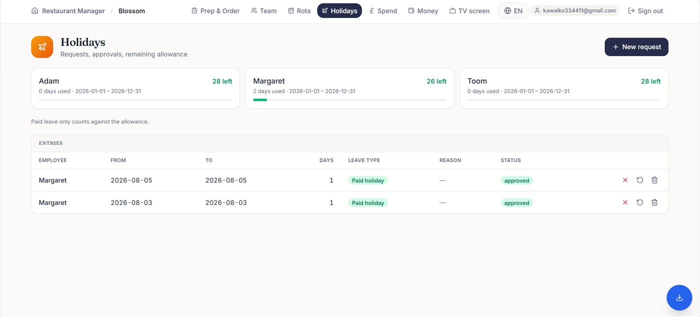700x317 pixels.
Task: Click the To date 2026-08-03 cell
Action: [x=226, y=203]
